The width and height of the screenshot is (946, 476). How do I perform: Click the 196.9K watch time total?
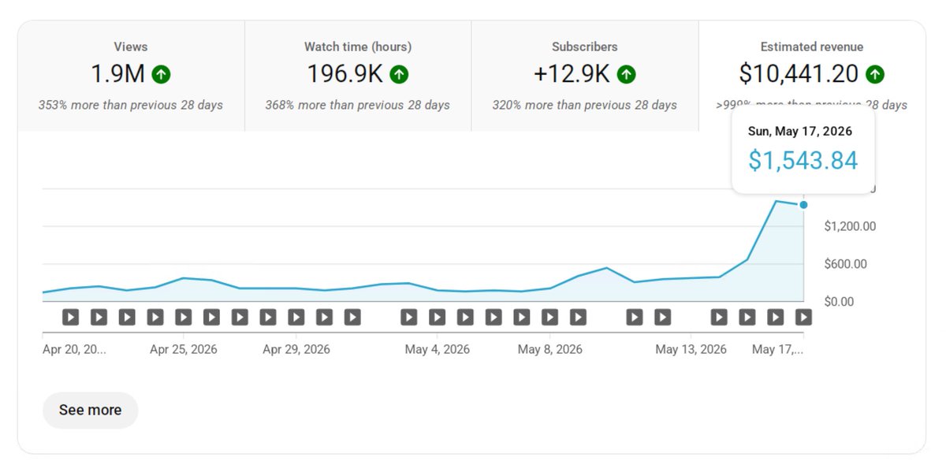point(345,74)
